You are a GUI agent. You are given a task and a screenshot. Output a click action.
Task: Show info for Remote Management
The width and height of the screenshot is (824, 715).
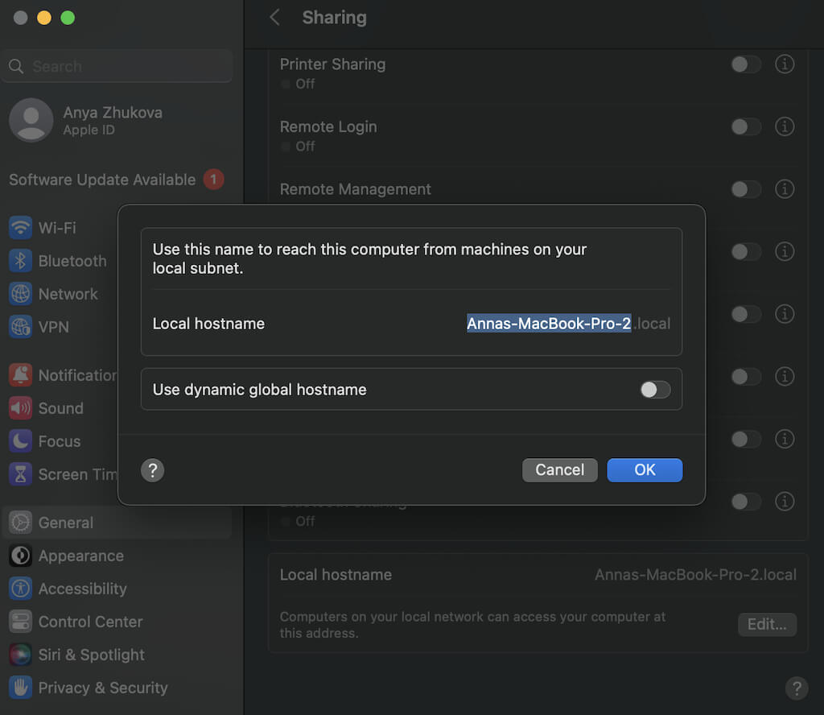(785, 188)
